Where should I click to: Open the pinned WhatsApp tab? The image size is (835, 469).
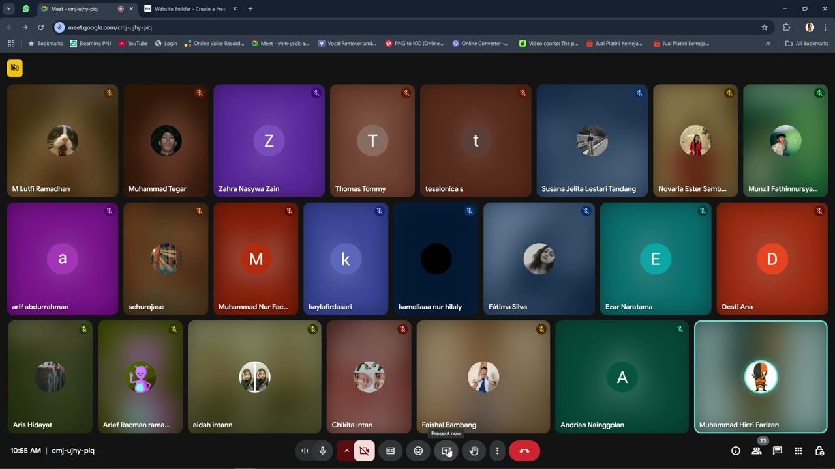pyautogui.click(x=26, y=9)
